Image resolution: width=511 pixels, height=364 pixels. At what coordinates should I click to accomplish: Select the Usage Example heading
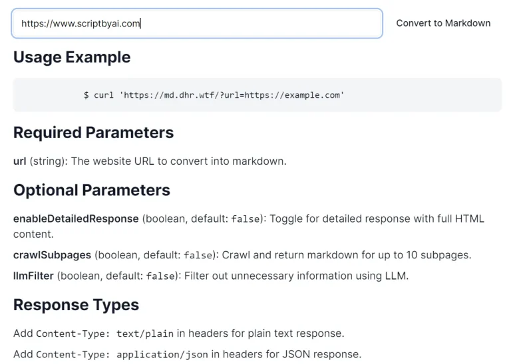tap(72, 58)
